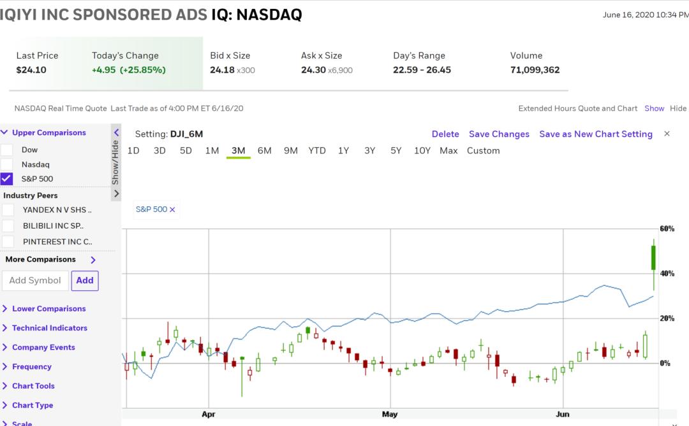Choose the Custom date range

tap(483, 151)
